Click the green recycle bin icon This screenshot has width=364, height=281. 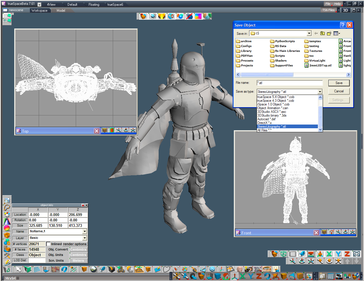[7, 269]
